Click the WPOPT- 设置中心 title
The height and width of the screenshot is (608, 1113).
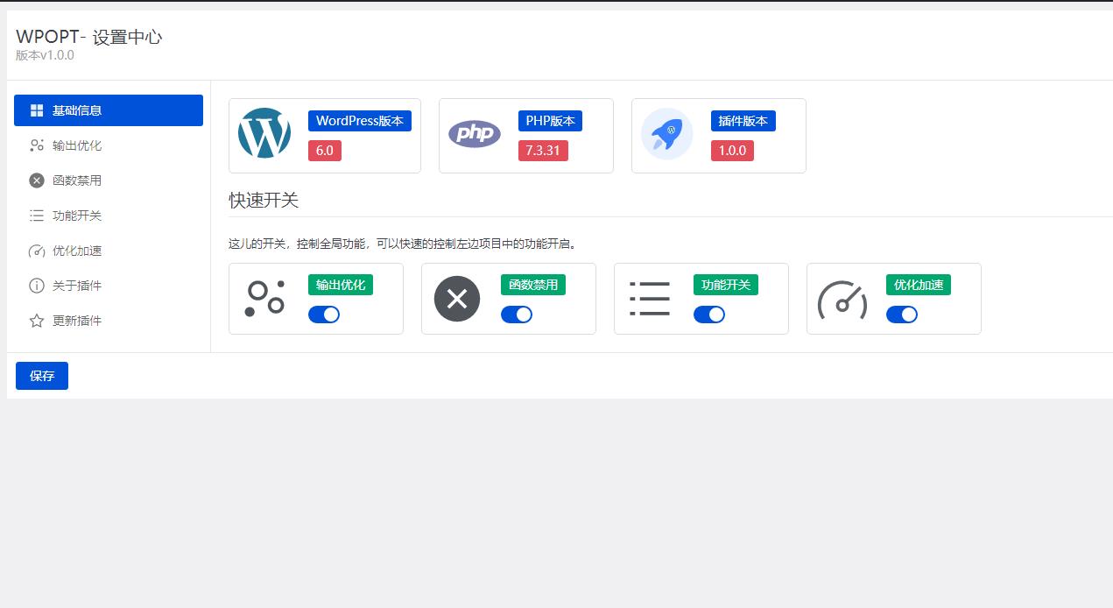click(88, 37)
